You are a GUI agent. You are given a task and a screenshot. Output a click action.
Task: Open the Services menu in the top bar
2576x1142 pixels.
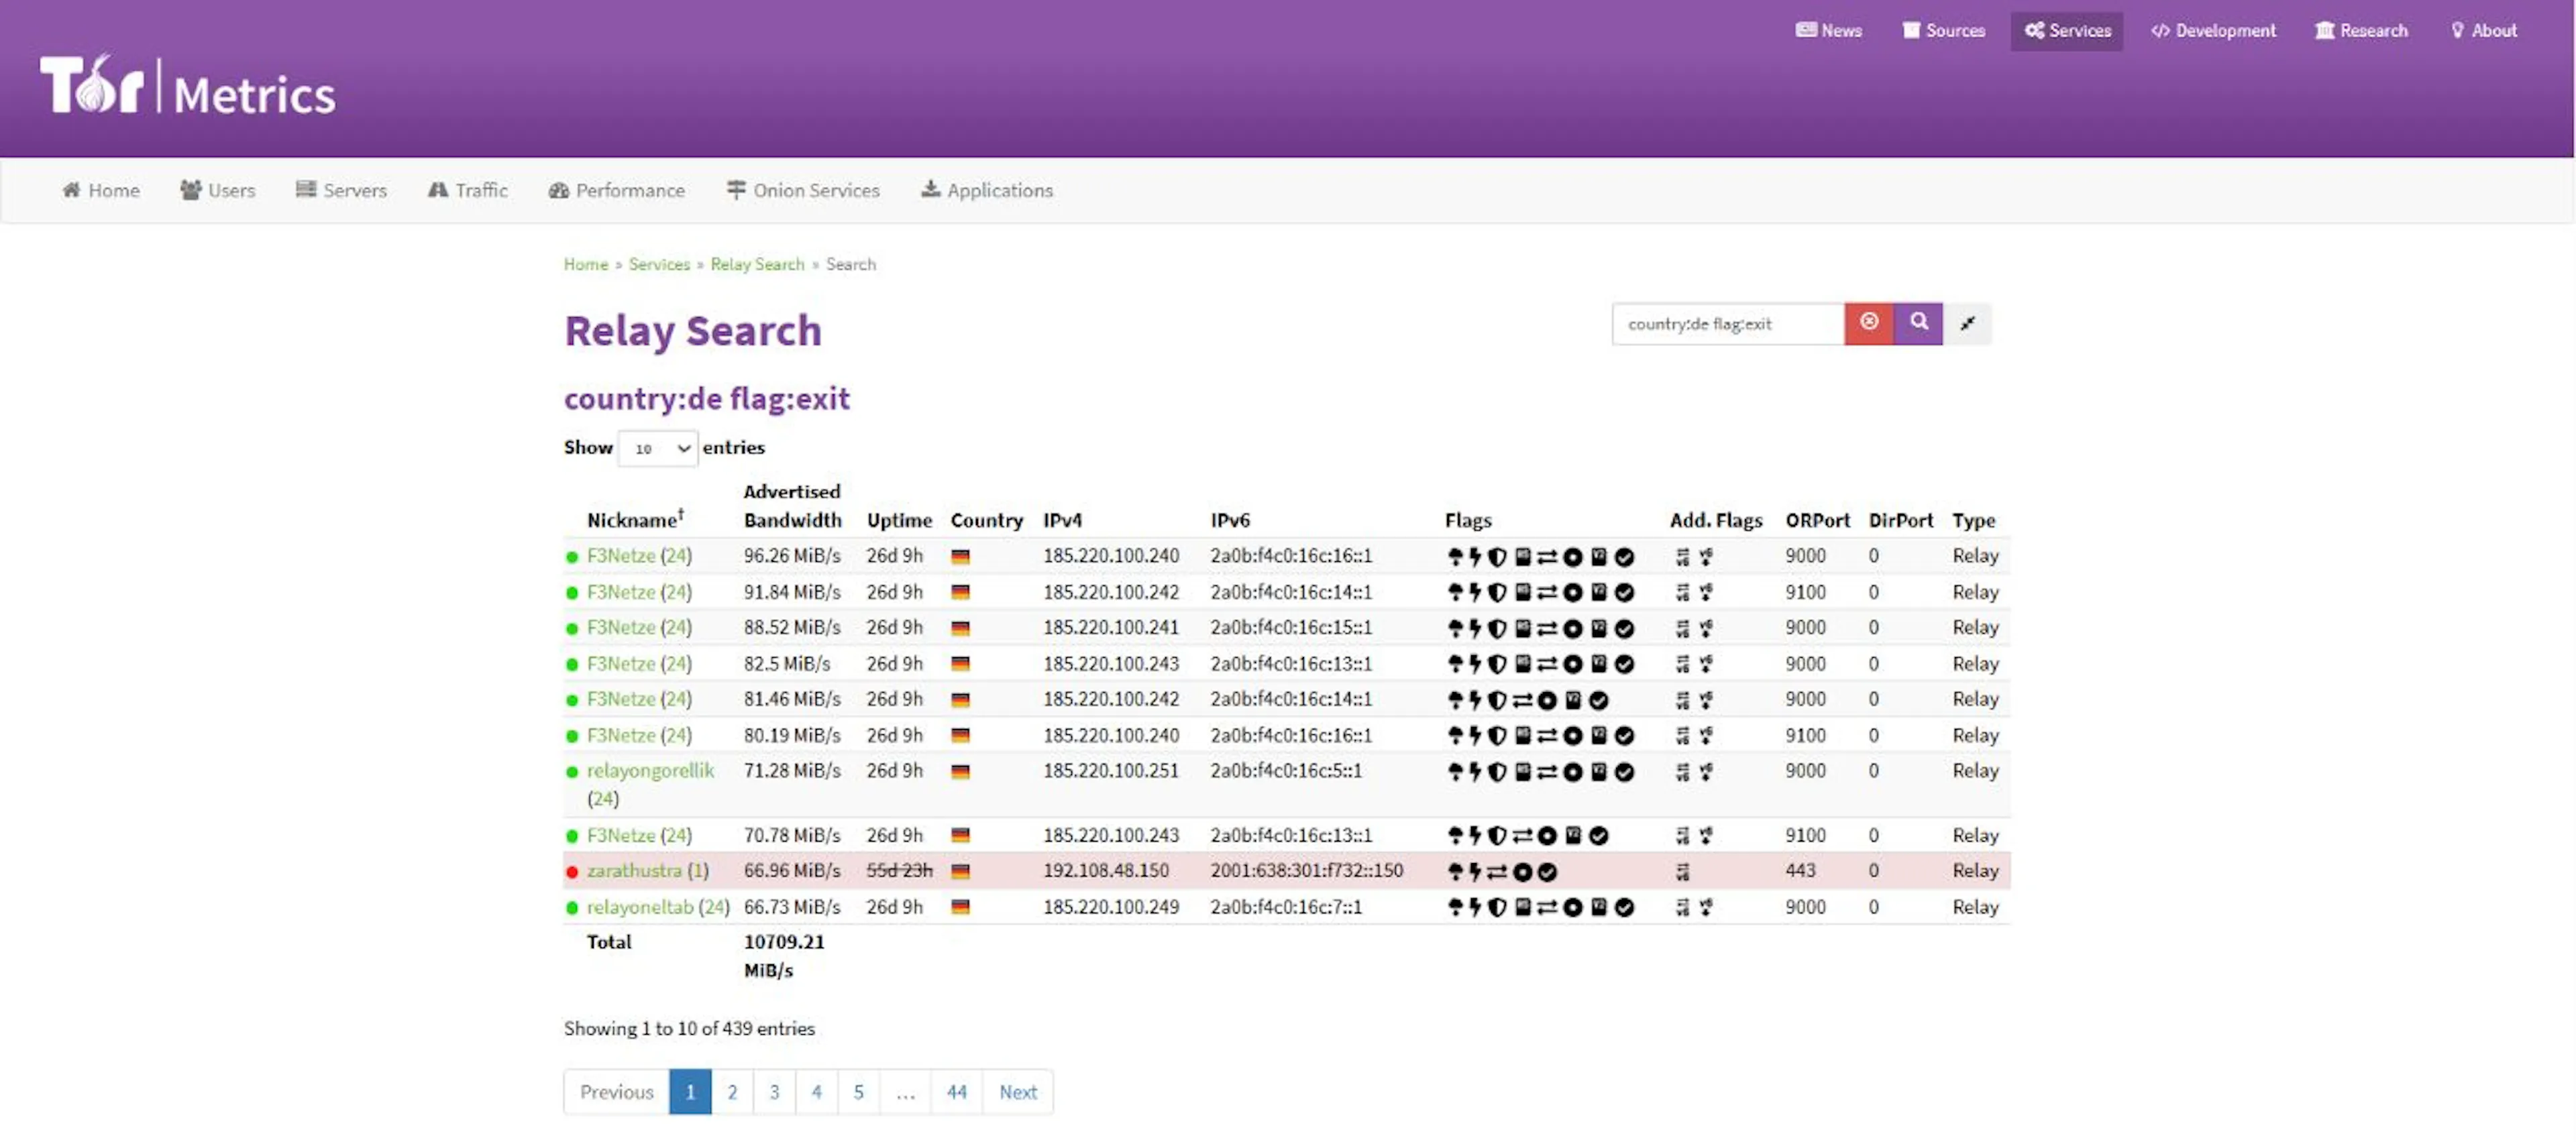click(2067, 31)
